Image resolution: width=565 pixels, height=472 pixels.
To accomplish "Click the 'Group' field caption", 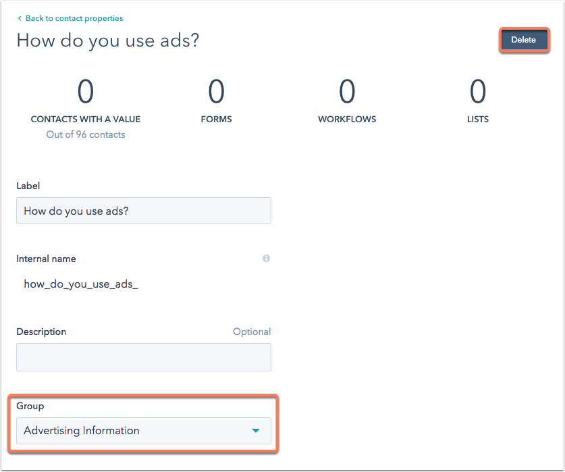I will pyautogui.click(x=30, y=406).
